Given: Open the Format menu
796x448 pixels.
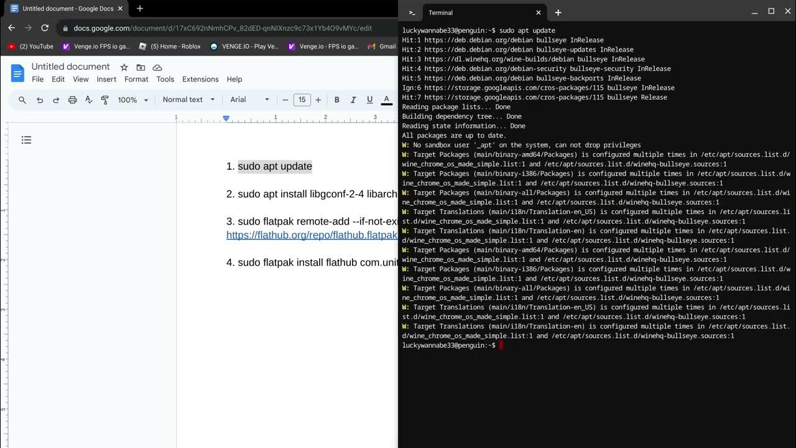Looking at the screenshot, I should 136,79.
